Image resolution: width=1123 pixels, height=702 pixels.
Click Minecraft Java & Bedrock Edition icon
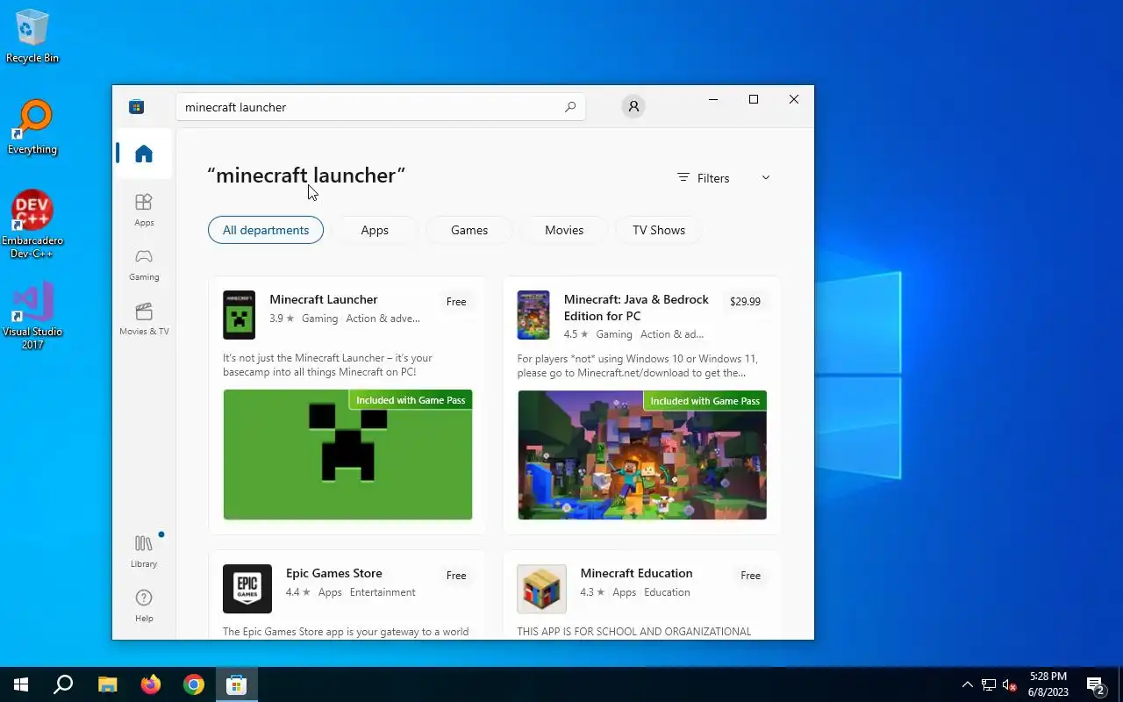point(533,315)
